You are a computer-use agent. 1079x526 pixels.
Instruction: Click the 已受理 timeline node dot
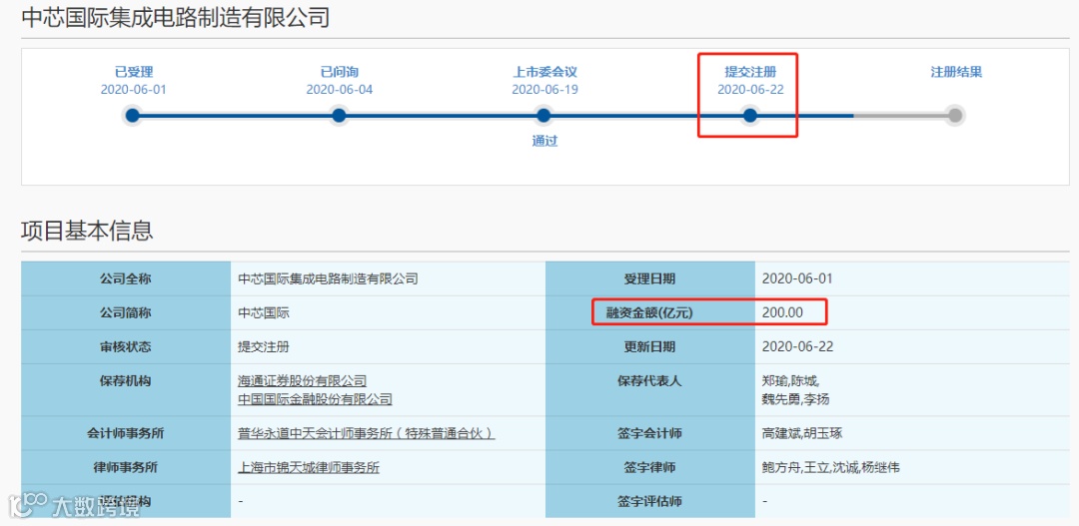tap(133, 116)
